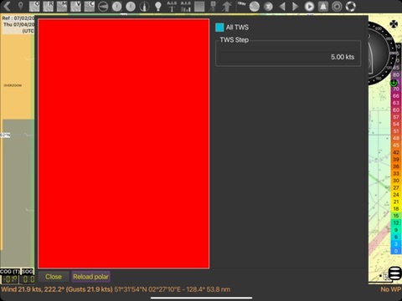Click the windsock icon in toolbar
Viewport: 402px width, 301px height.
tap(240, 6)
